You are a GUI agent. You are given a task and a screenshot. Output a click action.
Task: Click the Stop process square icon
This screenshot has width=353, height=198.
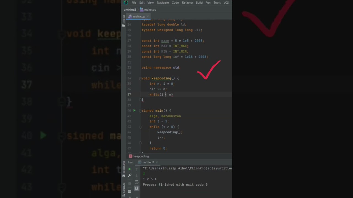point(130,183)
